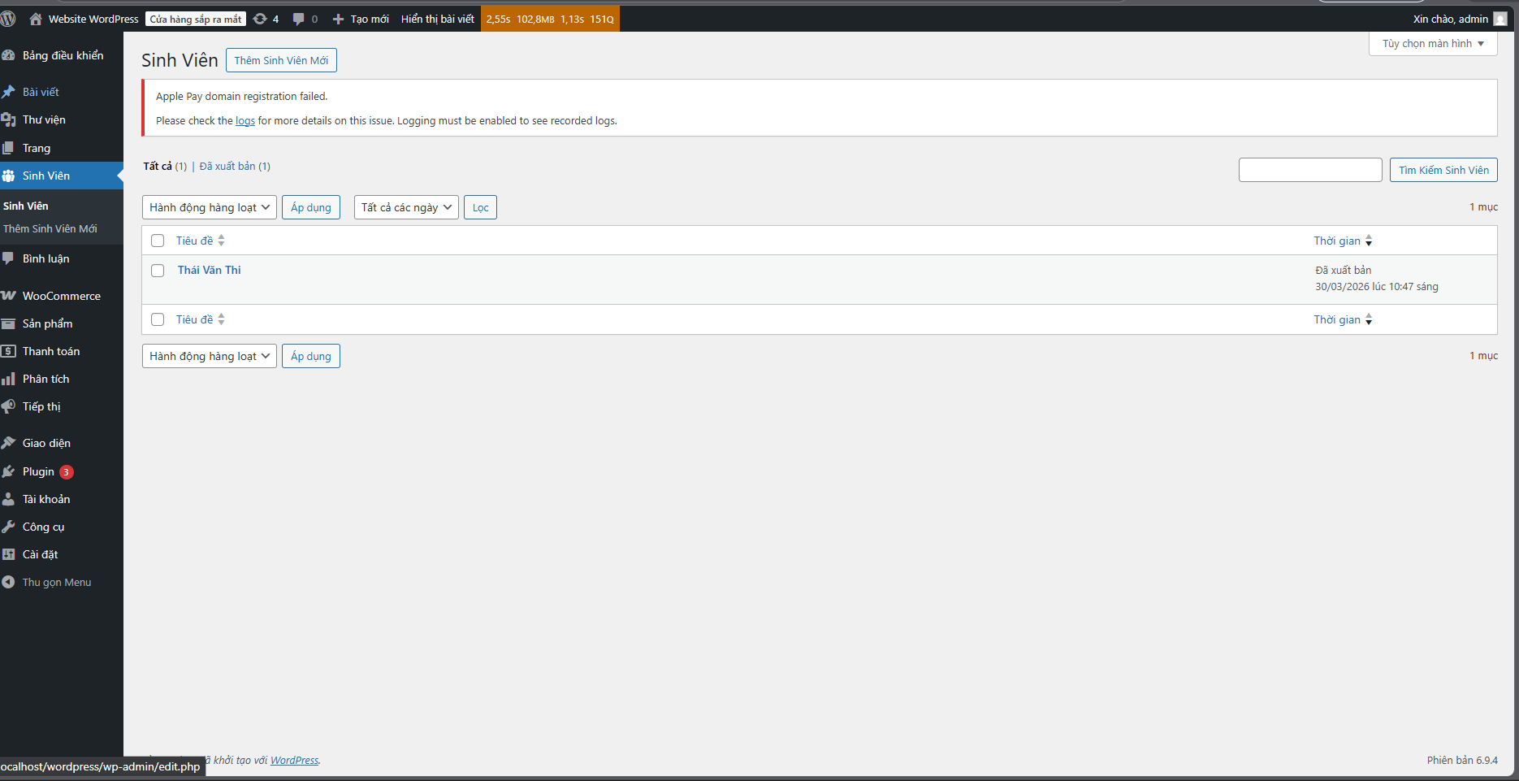Open the logs link in error notice
Screen dimensions: 1519x781
click(245, 121)
